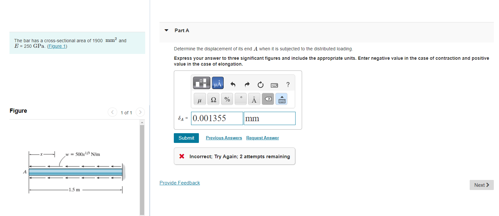The image size is (499, 216).
Task: Click the backspace delete key icon
Action: coord(268,99)
